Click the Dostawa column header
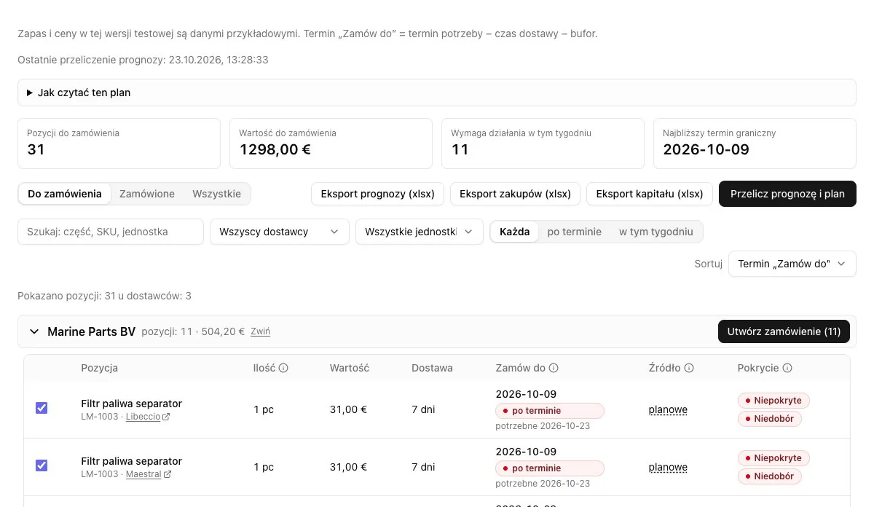Image resolution: width=874 pixels, height=507 pixels. tap(432, 368)
